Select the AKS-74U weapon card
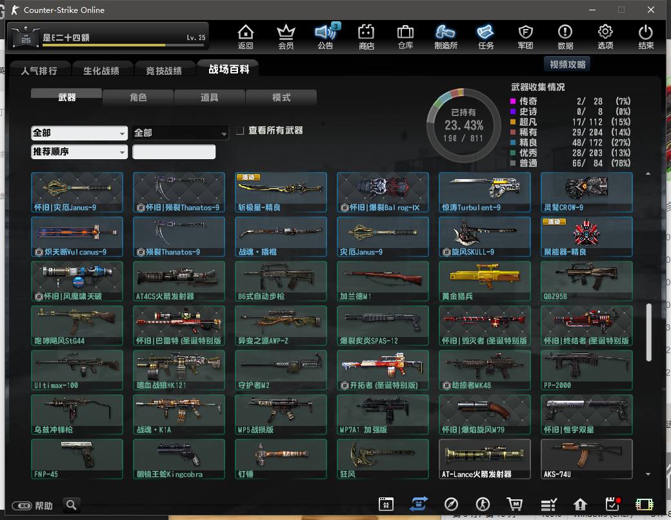Image resolution: width=671 pixels, height=520 pixels. [x=586, y=459]
